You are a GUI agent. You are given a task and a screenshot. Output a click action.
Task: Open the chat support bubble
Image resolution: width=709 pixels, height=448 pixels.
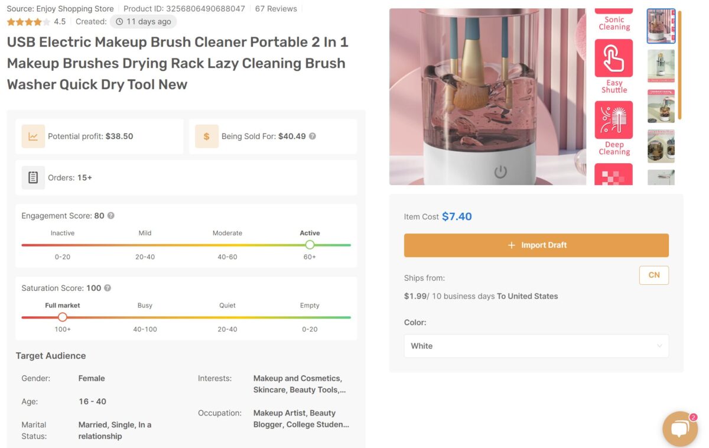click(x=679, y=429)
